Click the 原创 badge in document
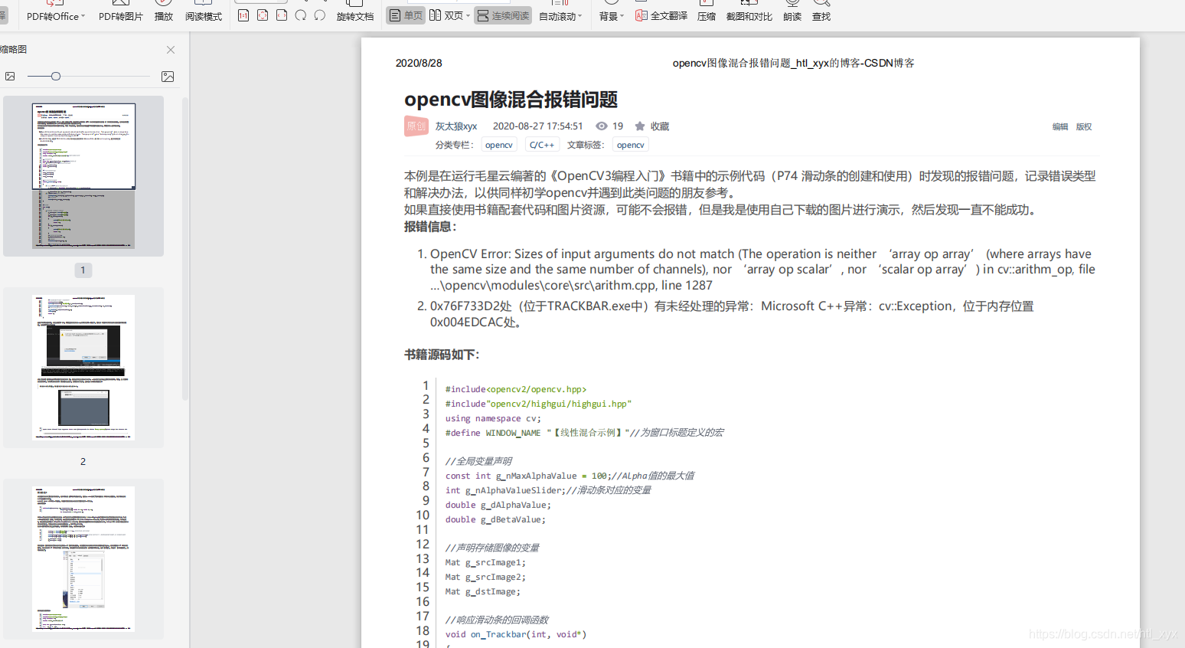The width and height of the screenshot is (1185, 648). coord(416,126)
